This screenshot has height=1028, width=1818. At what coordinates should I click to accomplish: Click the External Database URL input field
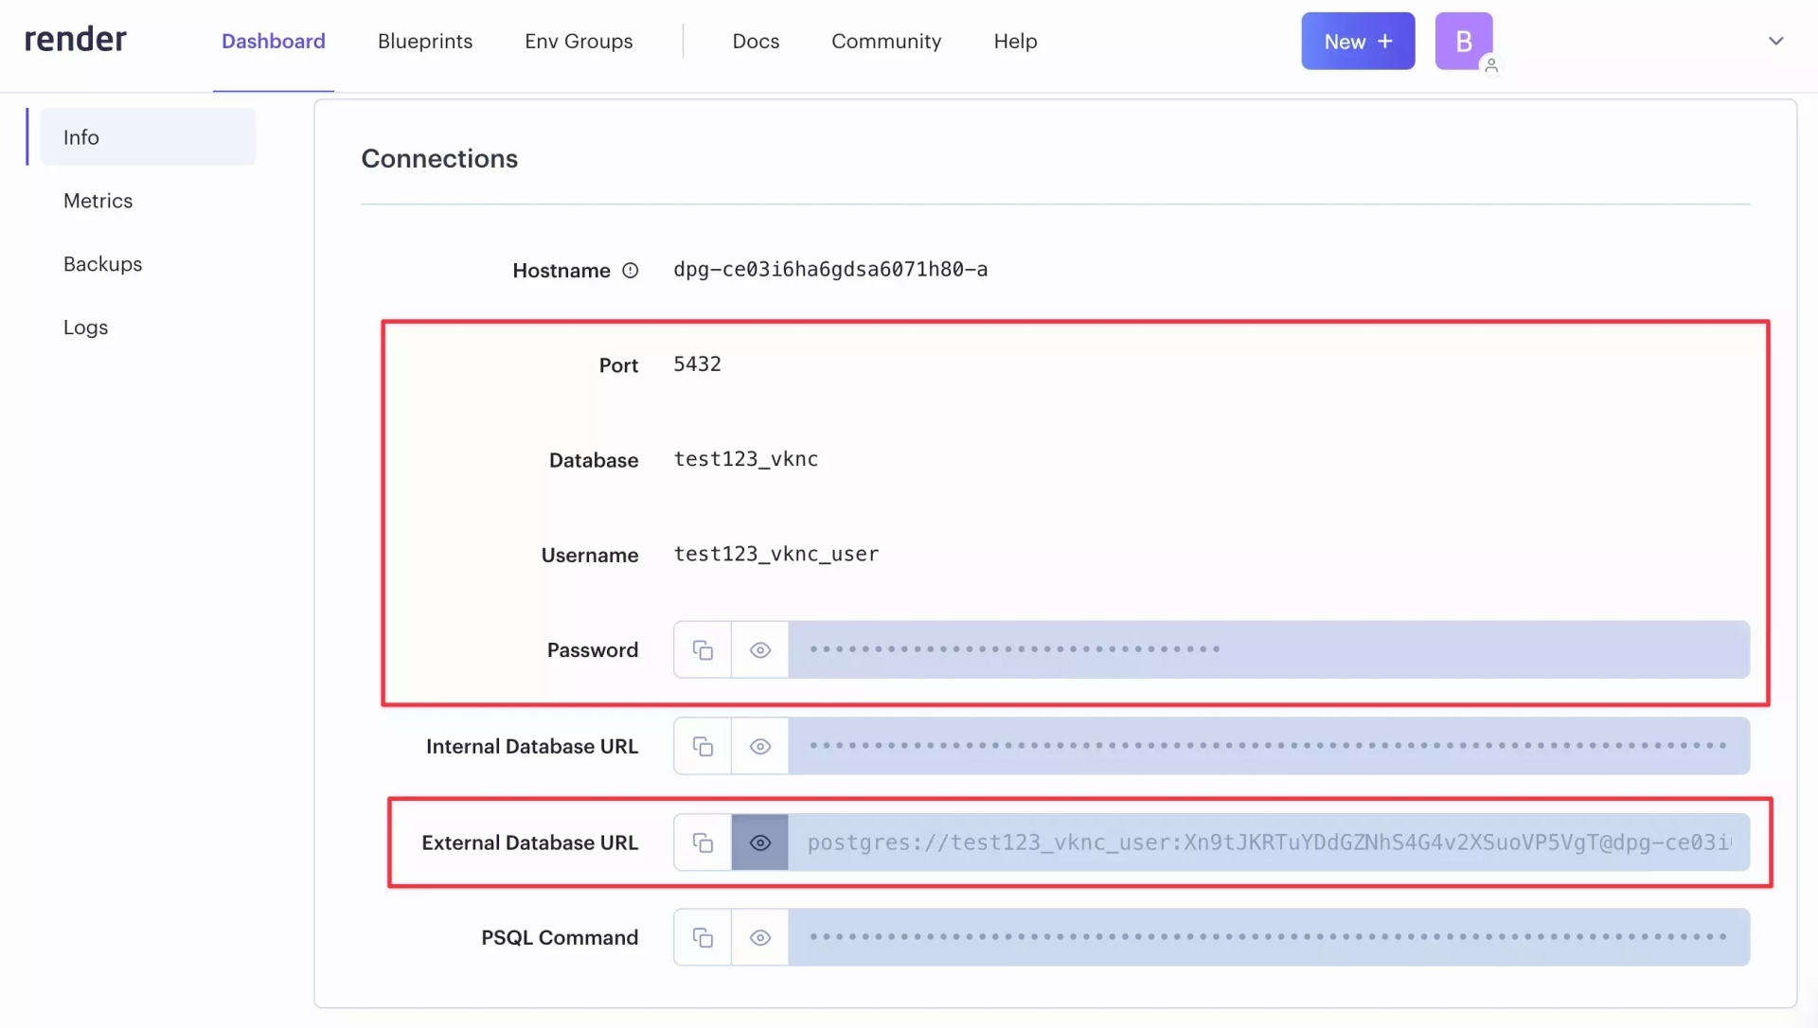pyautogui.click(x=1269, y=841)
